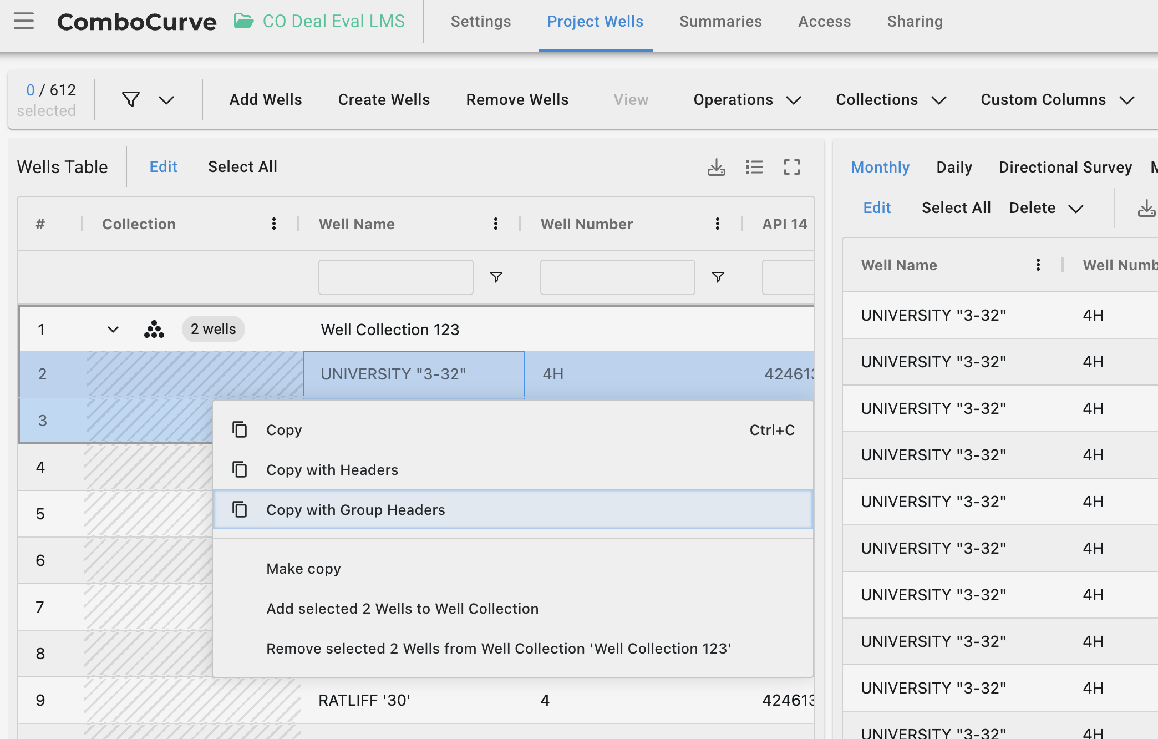Image resolution: width=1158 pixels, height=739 pixels.
Task: Select Make copy from context menu
Action: click(303, 569)
